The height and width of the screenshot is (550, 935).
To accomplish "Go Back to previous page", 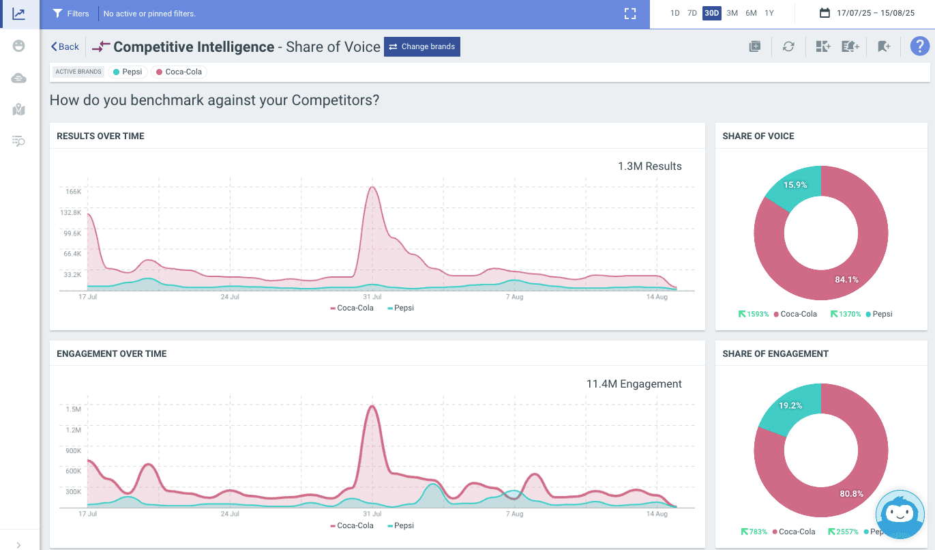I will pyautogui.click(x=65, y=46).
